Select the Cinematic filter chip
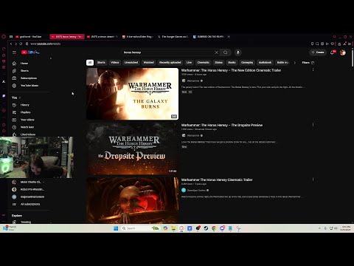Image resolution: width=354 pixels, height=266 pixels. pyautogui.click(x=204, y=63)
